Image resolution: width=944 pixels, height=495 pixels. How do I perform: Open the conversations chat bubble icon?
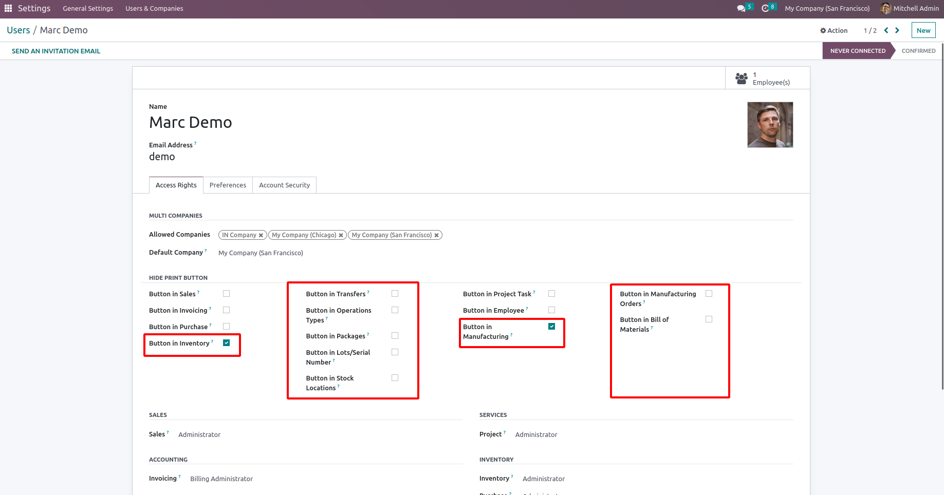tap(741, 8)
